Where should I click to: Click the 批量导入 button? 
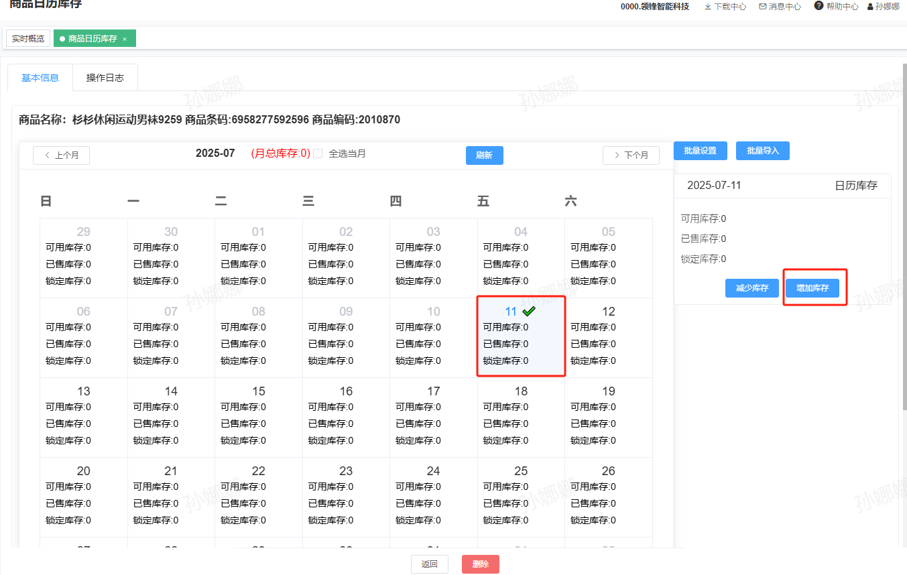point(762,151)
